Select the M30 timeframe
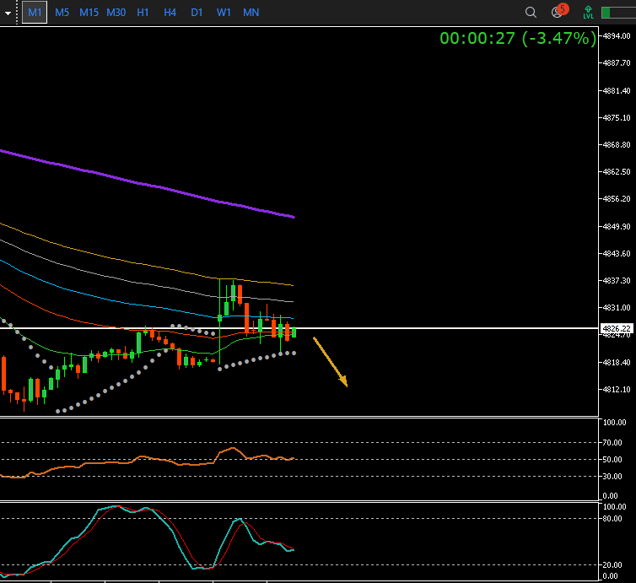Image resolution: width=636 pixels, height=583 pixels. 116,13
